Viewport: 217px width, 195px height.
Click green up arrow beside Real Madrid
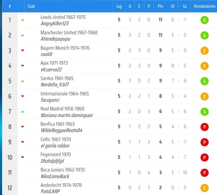coord(23,112)
